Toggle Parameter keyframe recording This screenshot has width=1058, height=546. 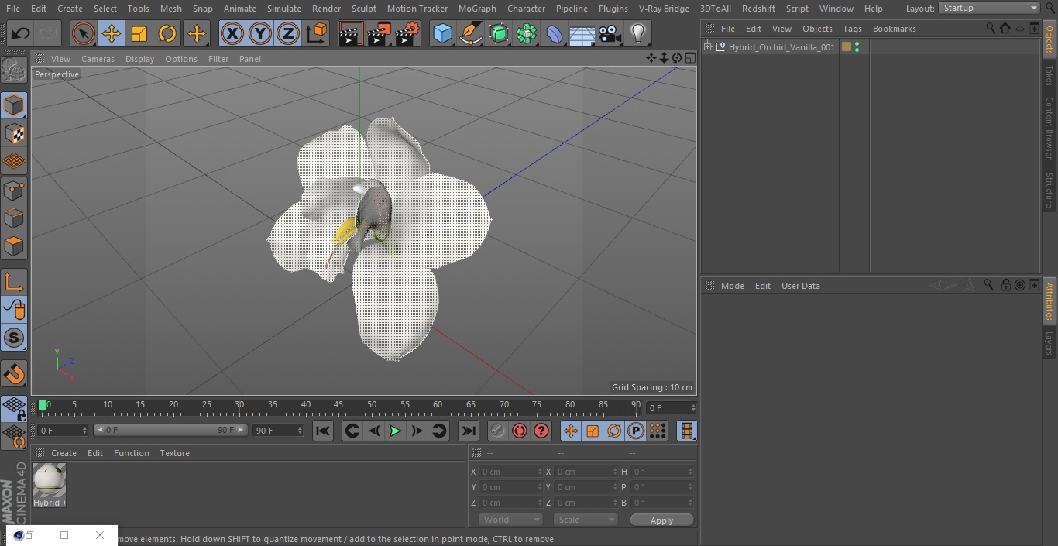tap(636, 431)
